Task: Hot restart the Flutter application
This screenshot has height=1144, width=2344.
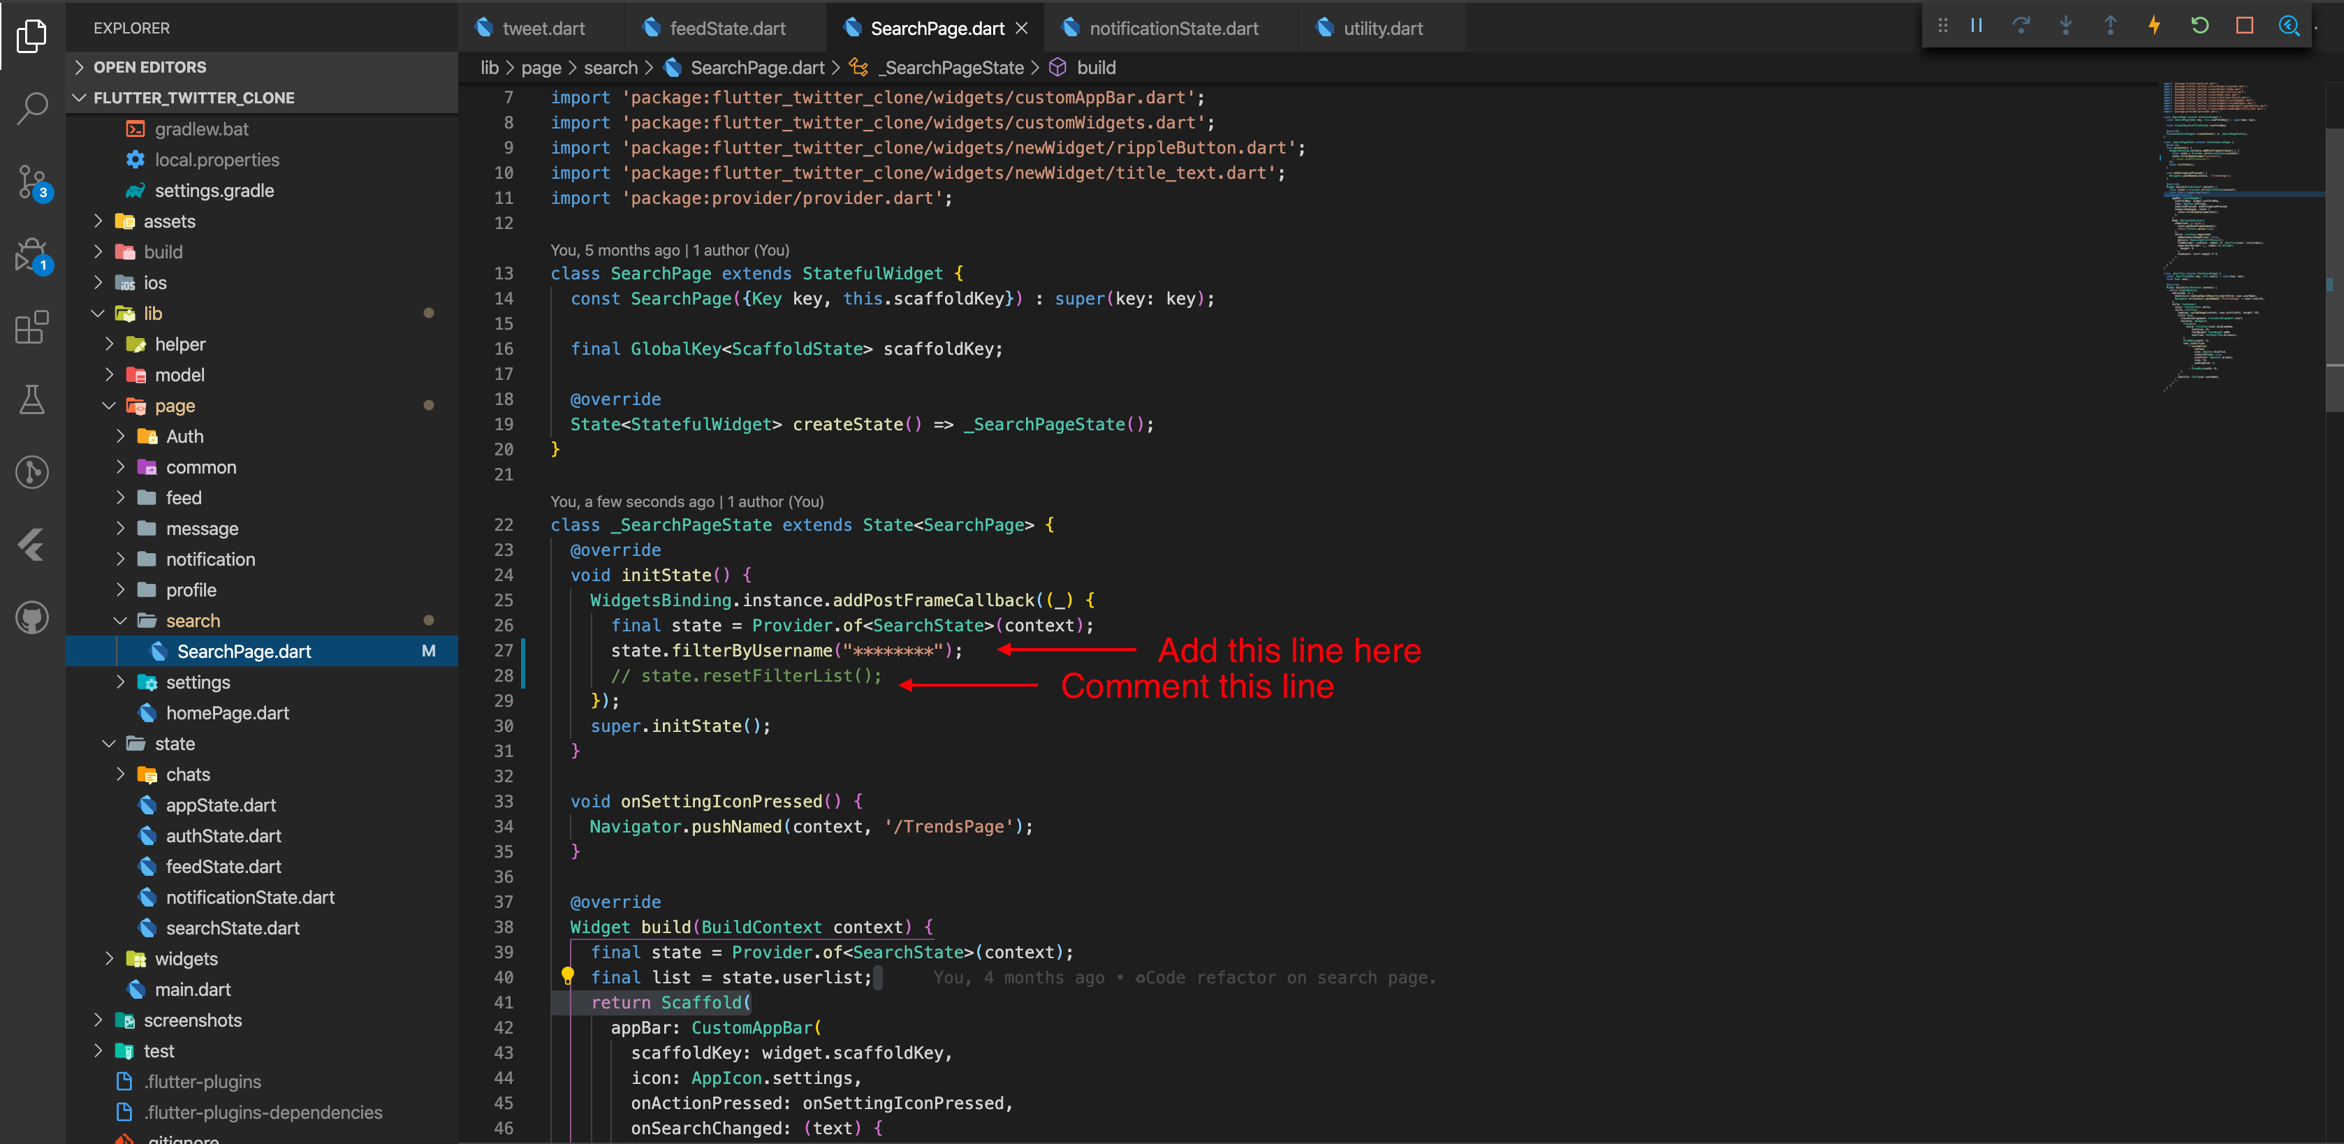Action: pyautogui.click(x=2200, y=25)
